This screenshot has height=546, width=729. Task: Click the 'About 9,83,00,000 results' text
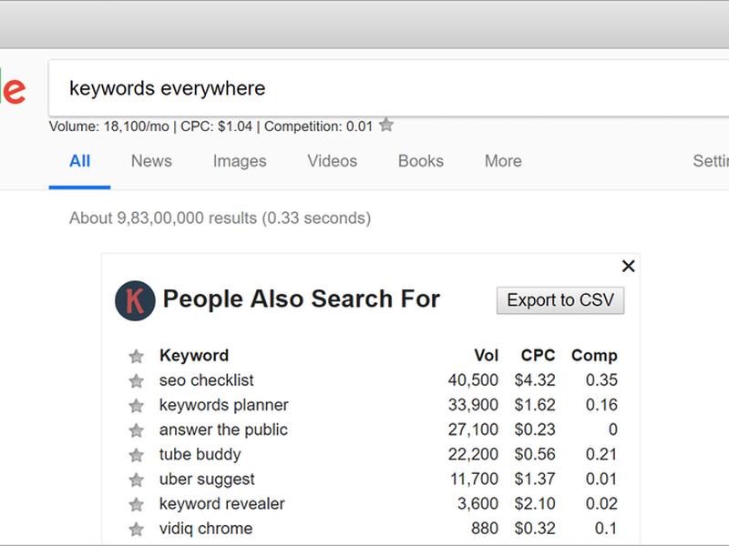pyautogui.click(x=220, y=217)
